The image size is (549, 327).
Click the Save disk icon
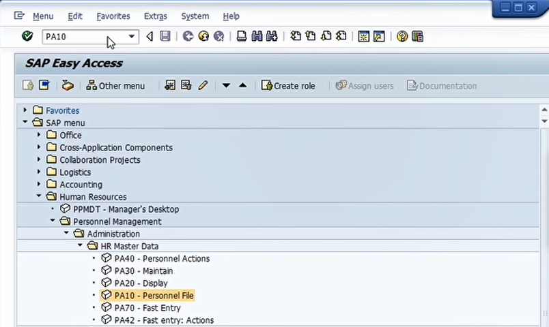tap(165, 36)
